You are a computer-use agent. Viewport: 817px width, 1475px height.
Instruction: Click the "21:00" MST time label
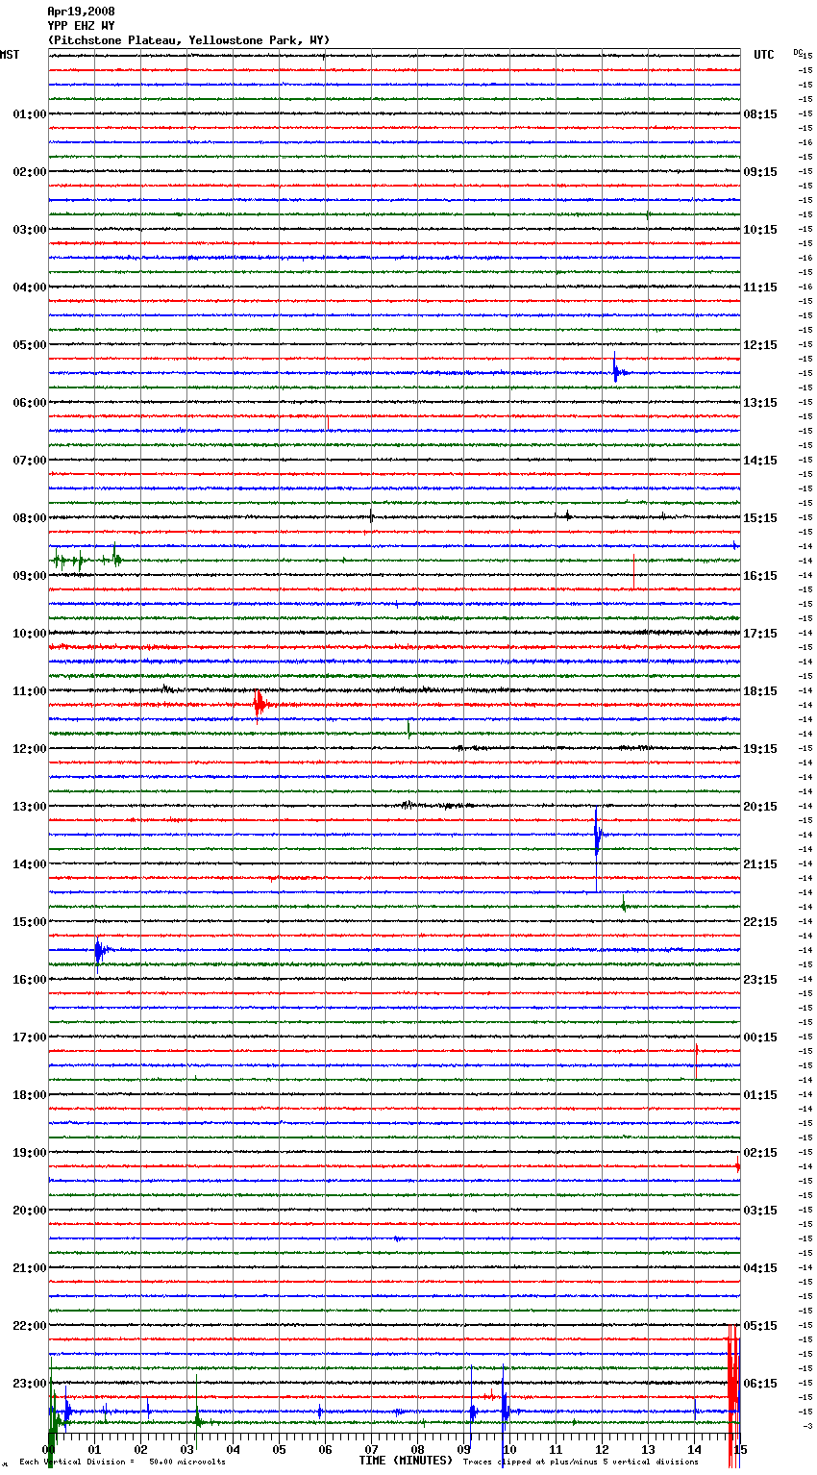[x=30, y=1268]
